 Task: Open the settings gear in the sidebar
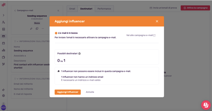pyautogui.click(x=3, y=96)
